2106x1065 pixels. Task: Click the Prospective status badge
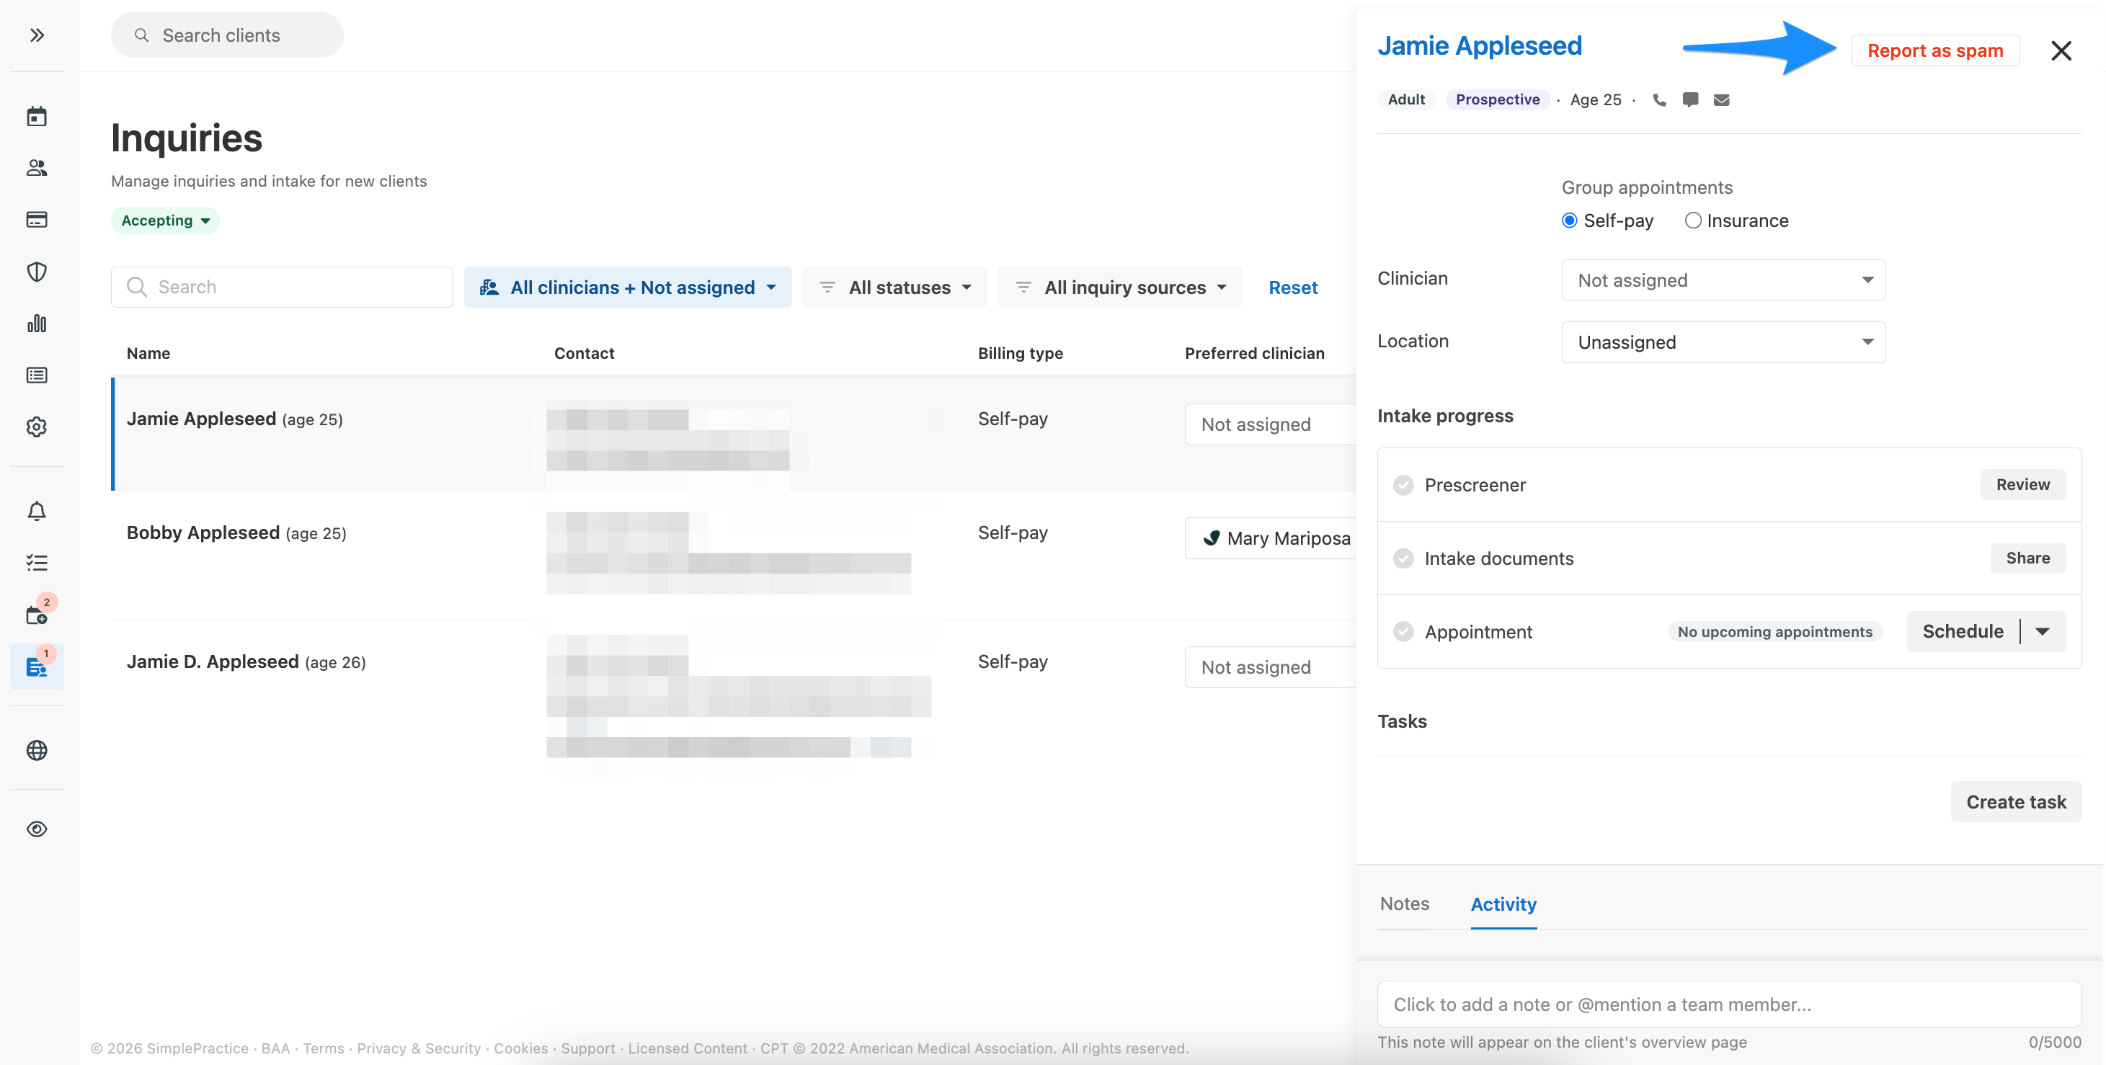[1498, 99]
